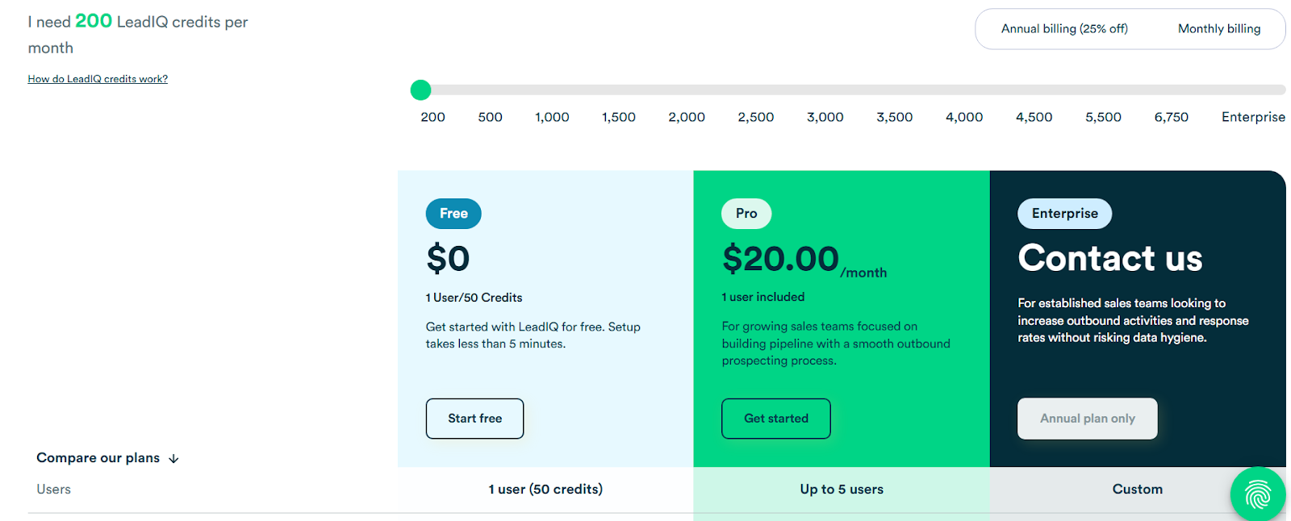Select the 1,000 credits option
1291x521 pixels.
point(552,117)
